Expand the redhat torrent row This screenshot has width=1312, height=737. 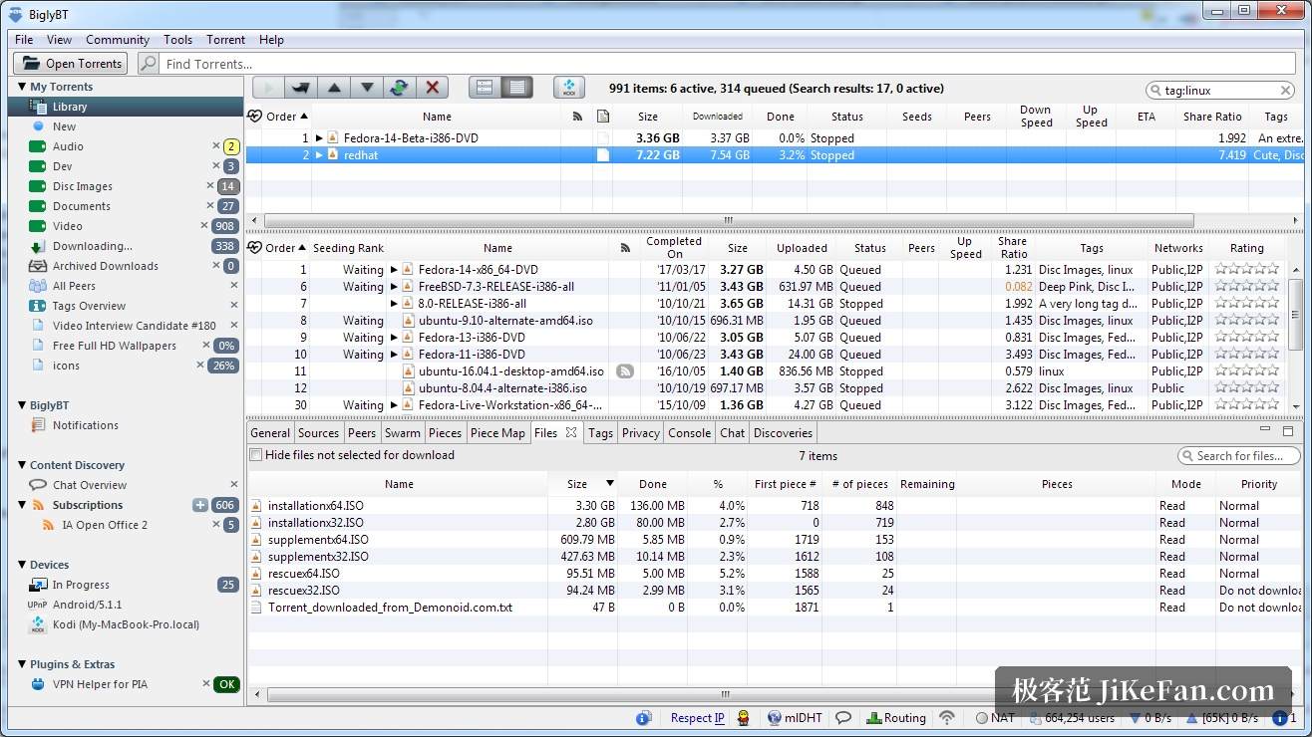319,155
